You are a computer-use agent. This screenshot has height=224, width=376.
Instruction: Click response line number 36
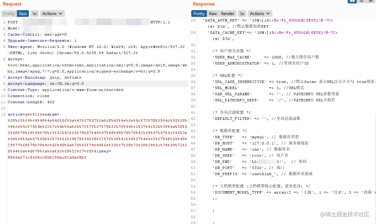pyautogui.click(x=193, y=82)
